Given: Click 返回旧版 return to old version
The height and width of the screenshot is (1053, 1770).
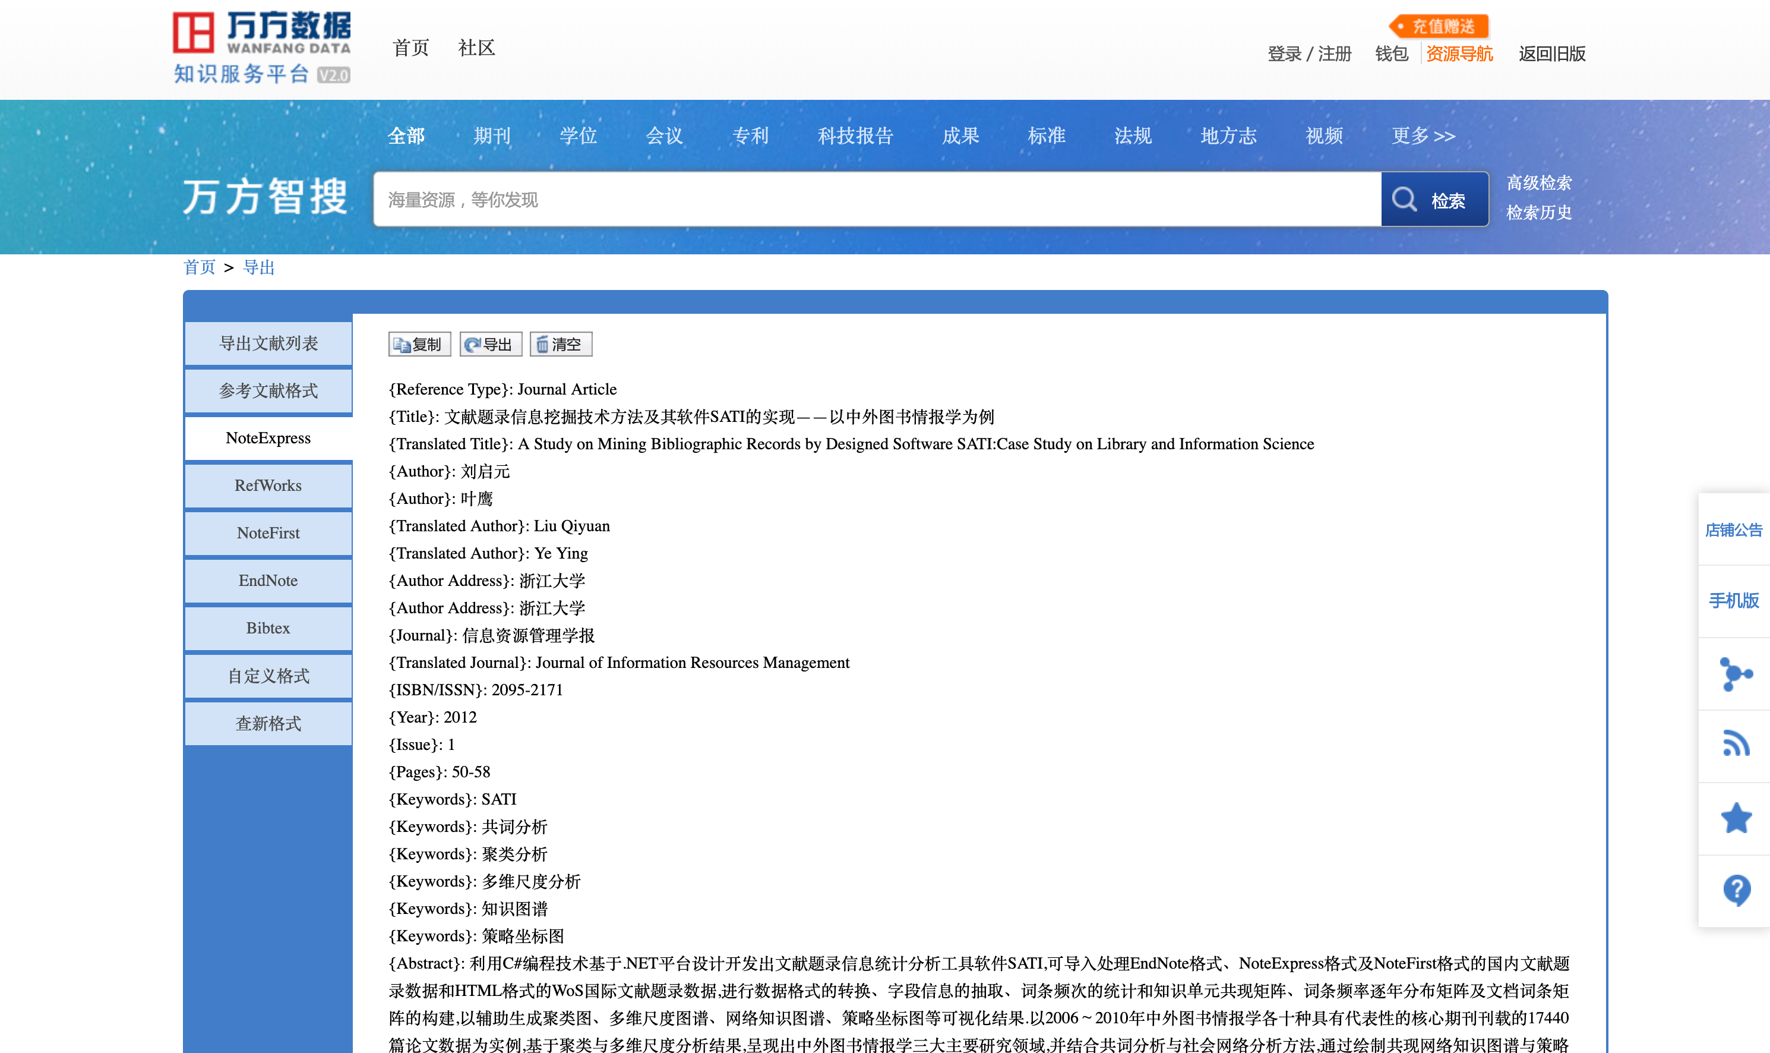Looking at the screenshot, I should [x=1551, y=54].
